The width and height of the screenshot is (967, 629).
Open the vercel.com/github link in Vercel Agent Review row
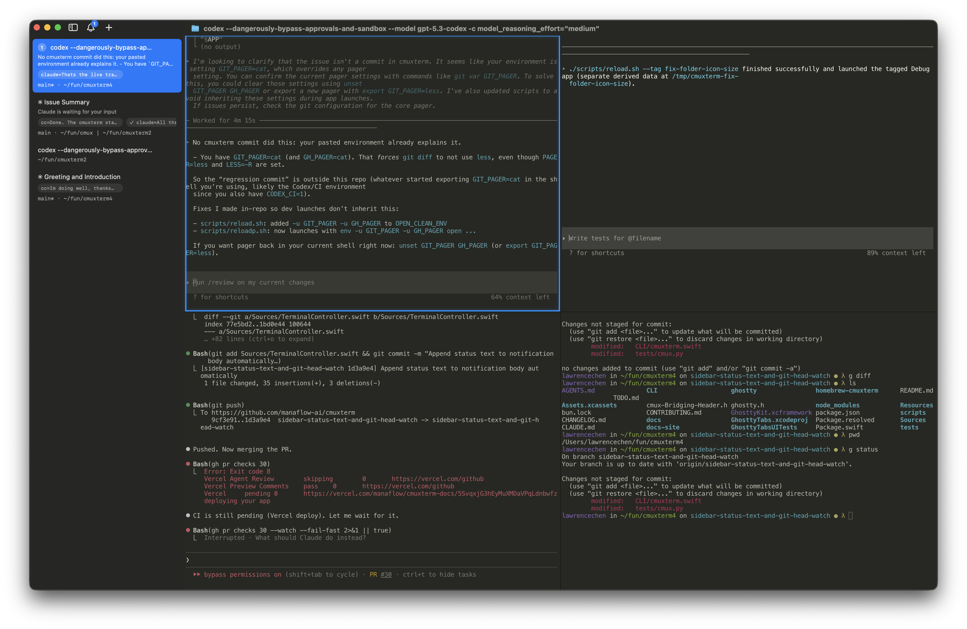(x=438, y=479)
